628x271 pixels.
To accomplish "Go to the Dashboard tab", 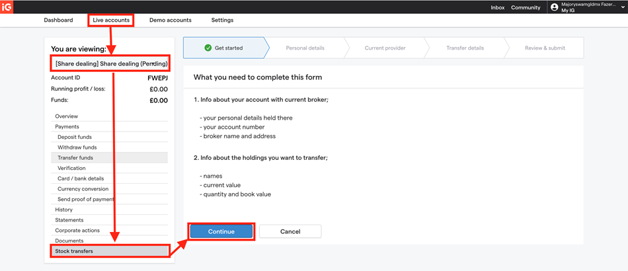I will pyautogui.click(x=58, y=20).
